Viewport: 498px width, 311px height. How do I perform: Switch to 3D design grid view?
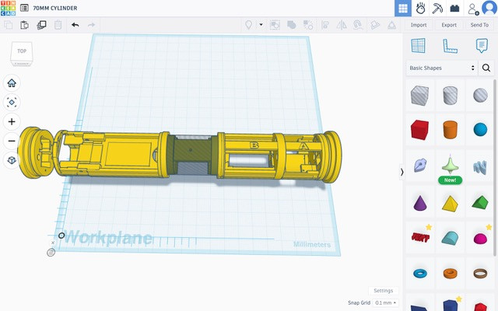coord(402,9)
